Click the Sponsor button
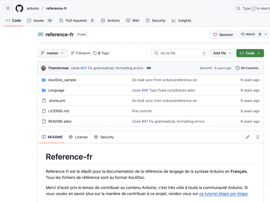The image size is (270, 202). coord(223,35)
